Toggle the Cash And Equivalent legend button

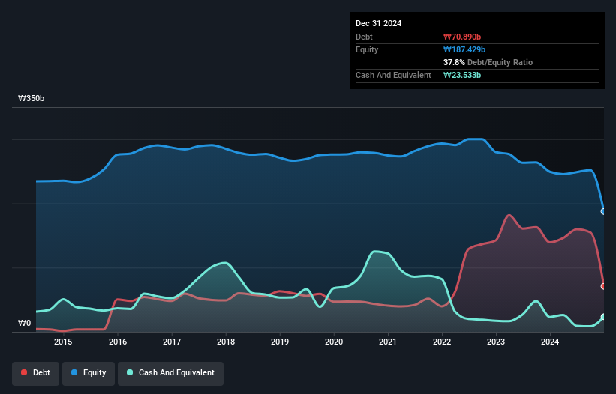point(170,373)
